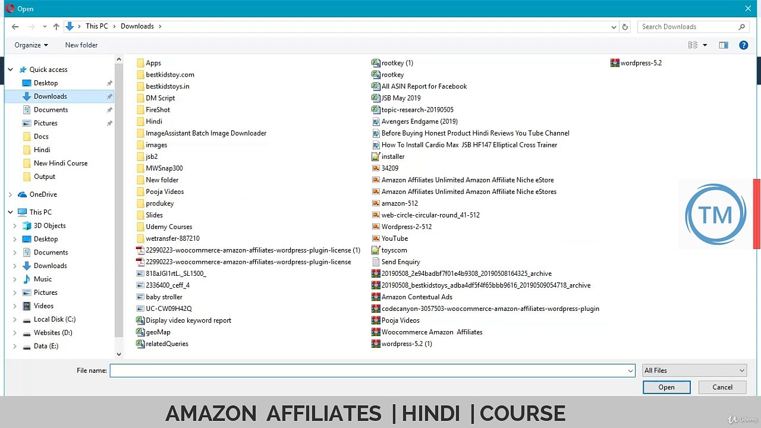Viewport: 761px width, 428px height.
Task: Select the baby stroller image icon
Action: 140,297
